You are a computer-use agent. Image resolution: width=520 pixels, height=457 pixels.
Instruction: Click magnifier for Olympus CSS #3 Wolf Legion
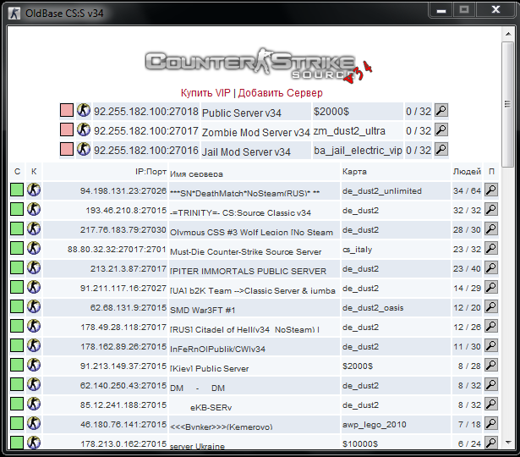pyautogui.click(x=490, y=229)
